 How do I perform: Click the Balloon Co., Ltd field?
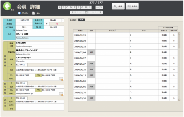[x=40, y=54]
